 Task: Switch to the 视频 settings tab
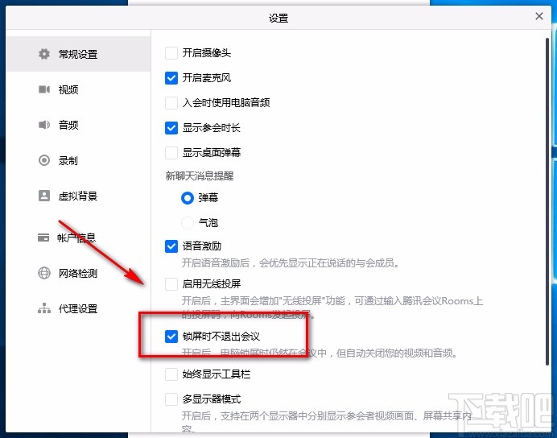pyautogui.click(x=78, y=89)
